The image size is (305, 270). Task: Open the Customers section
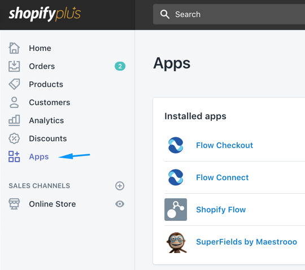[x=50, y=102]
